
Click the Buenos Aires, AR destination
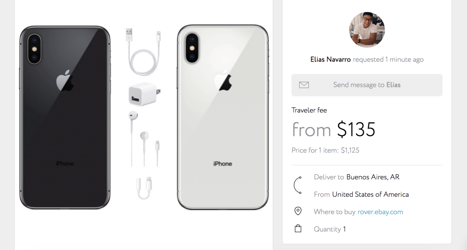click(373, 177)
